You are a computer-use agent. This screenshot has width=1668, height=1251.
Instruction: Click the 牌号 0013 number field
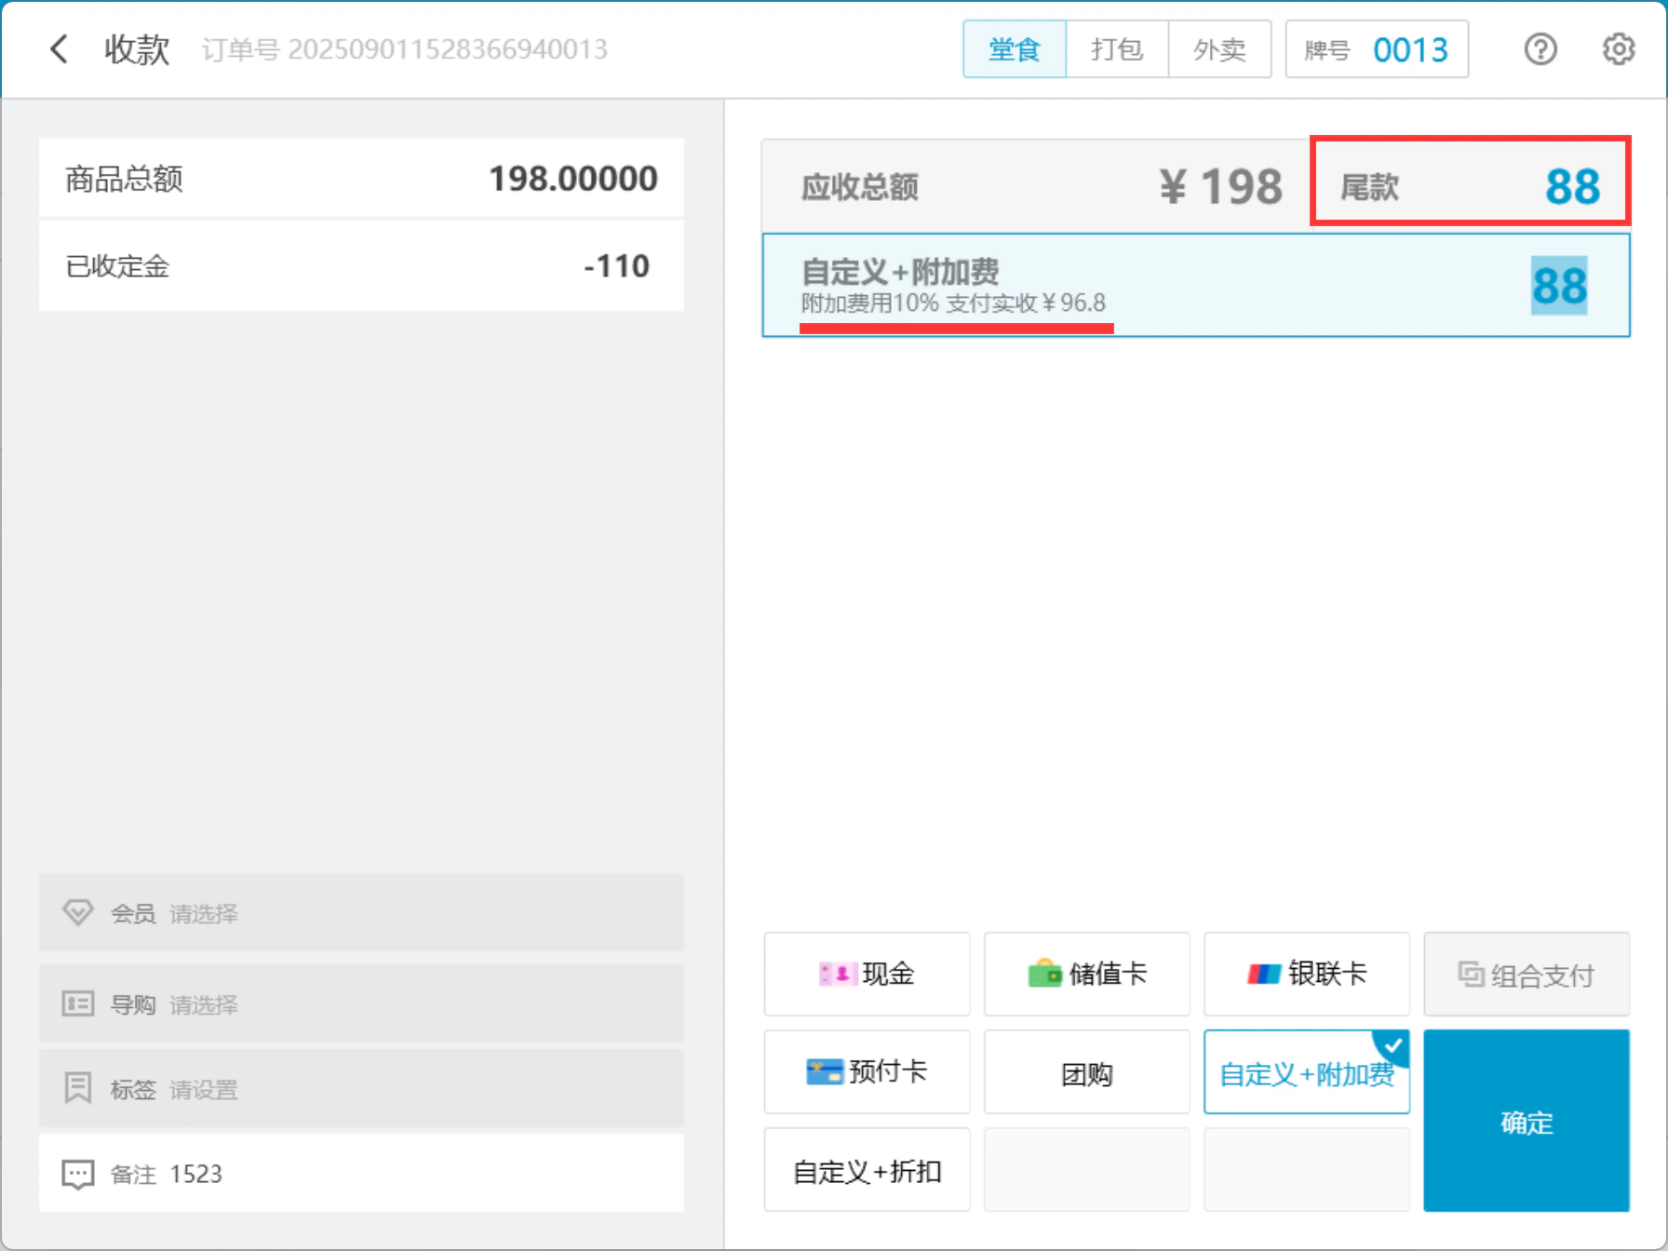1377,49
